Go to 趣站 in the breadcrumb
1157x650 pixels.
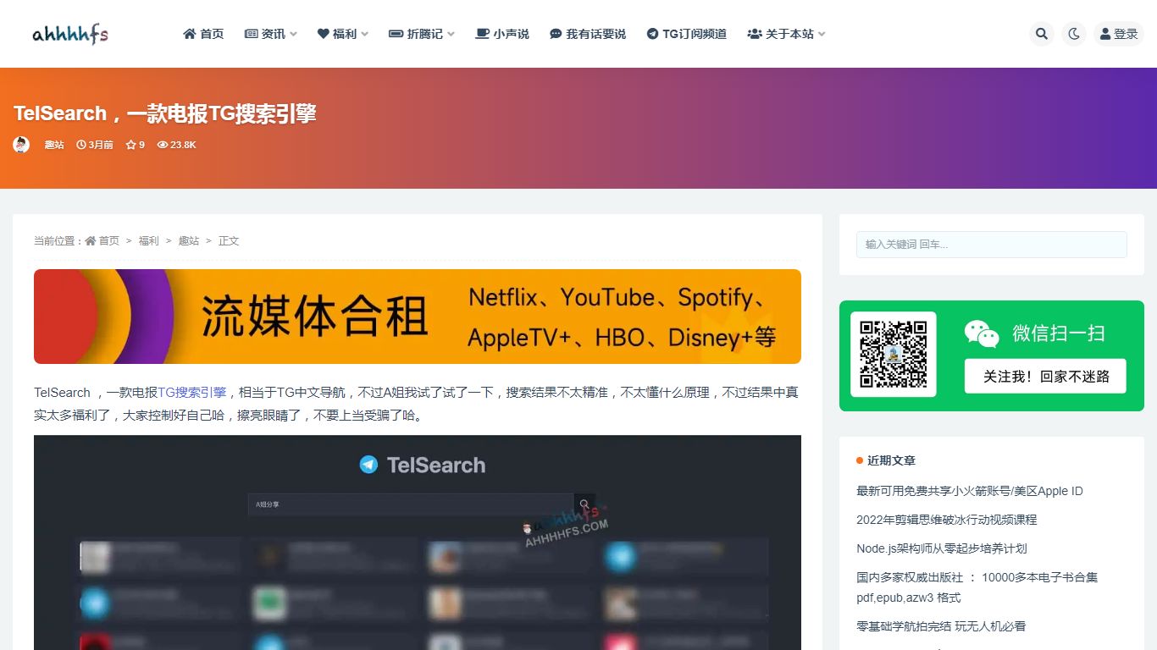coord(188,240)
